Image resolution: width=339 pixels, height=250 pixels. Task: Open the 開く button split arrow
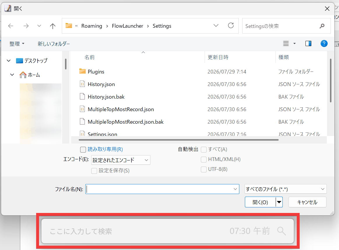[x=279, y=202]
